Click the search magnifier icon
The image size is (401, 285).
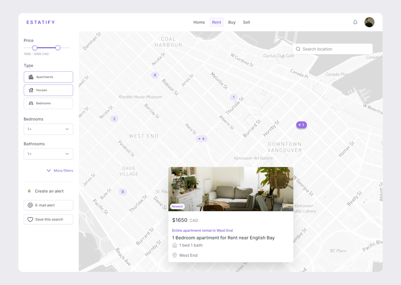tap(298, 49)
